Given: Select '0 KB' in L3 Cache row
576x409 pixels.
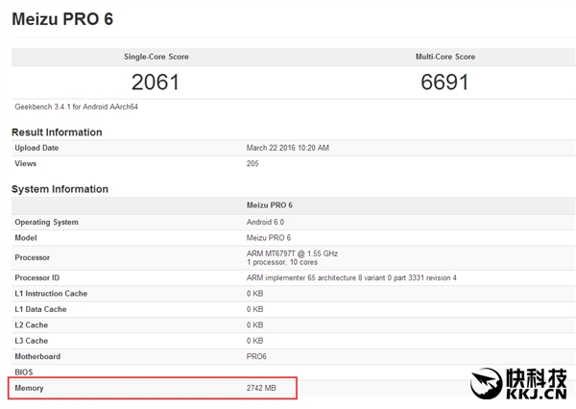Looking at the screenshot, I should coord(255,341).
